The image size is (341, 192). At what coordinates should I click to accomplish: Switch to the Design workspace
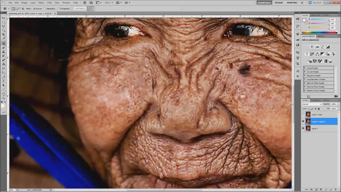(x=279, y=3)
